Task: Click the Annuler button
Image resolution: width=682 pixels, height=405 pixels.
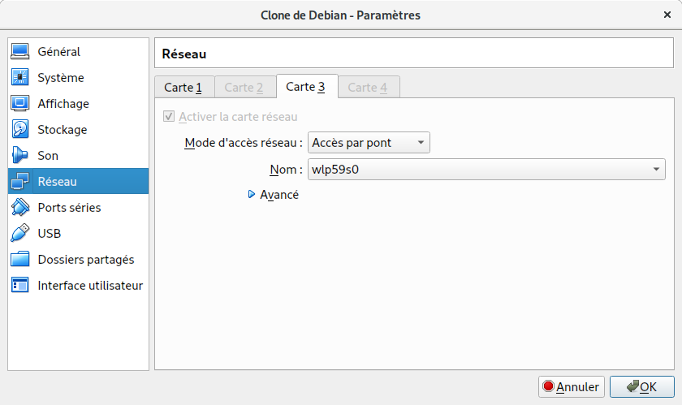Action: tap(572, 386)
